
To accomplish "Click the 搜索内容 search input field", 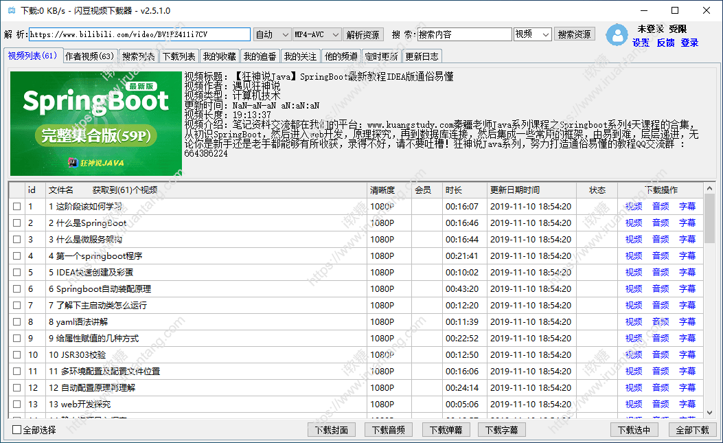I will coord(464,34).
